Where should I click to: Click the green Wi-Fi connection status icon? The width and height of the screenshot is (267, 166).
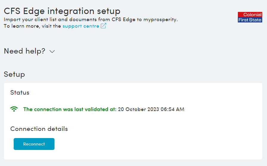(14, 109)
